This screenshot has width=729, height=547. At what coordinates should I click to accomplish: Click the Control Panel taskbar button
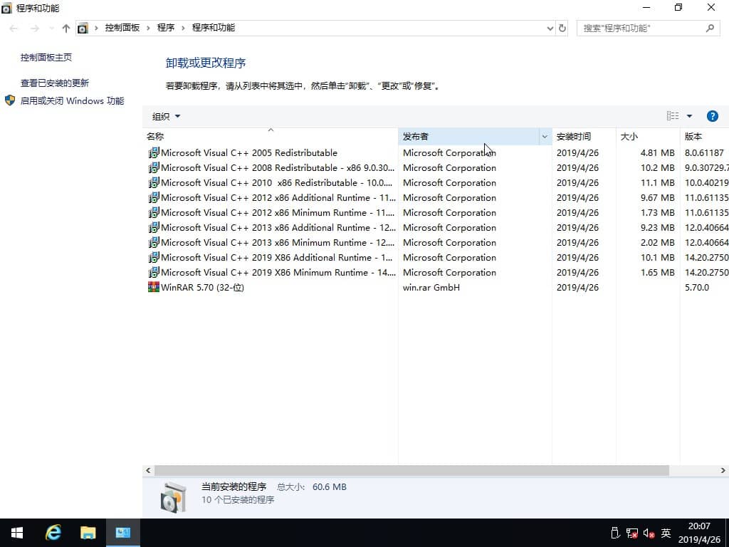(122, 533)
